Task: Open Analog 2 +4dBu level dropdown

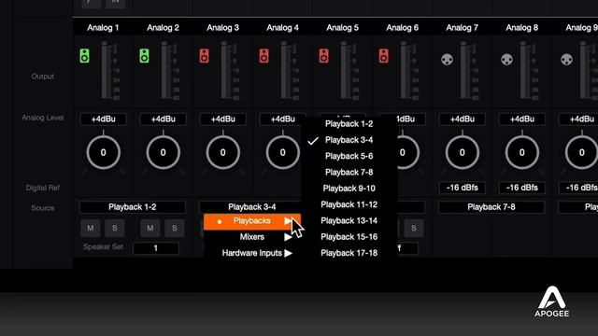Action: [x=164, y=119]
